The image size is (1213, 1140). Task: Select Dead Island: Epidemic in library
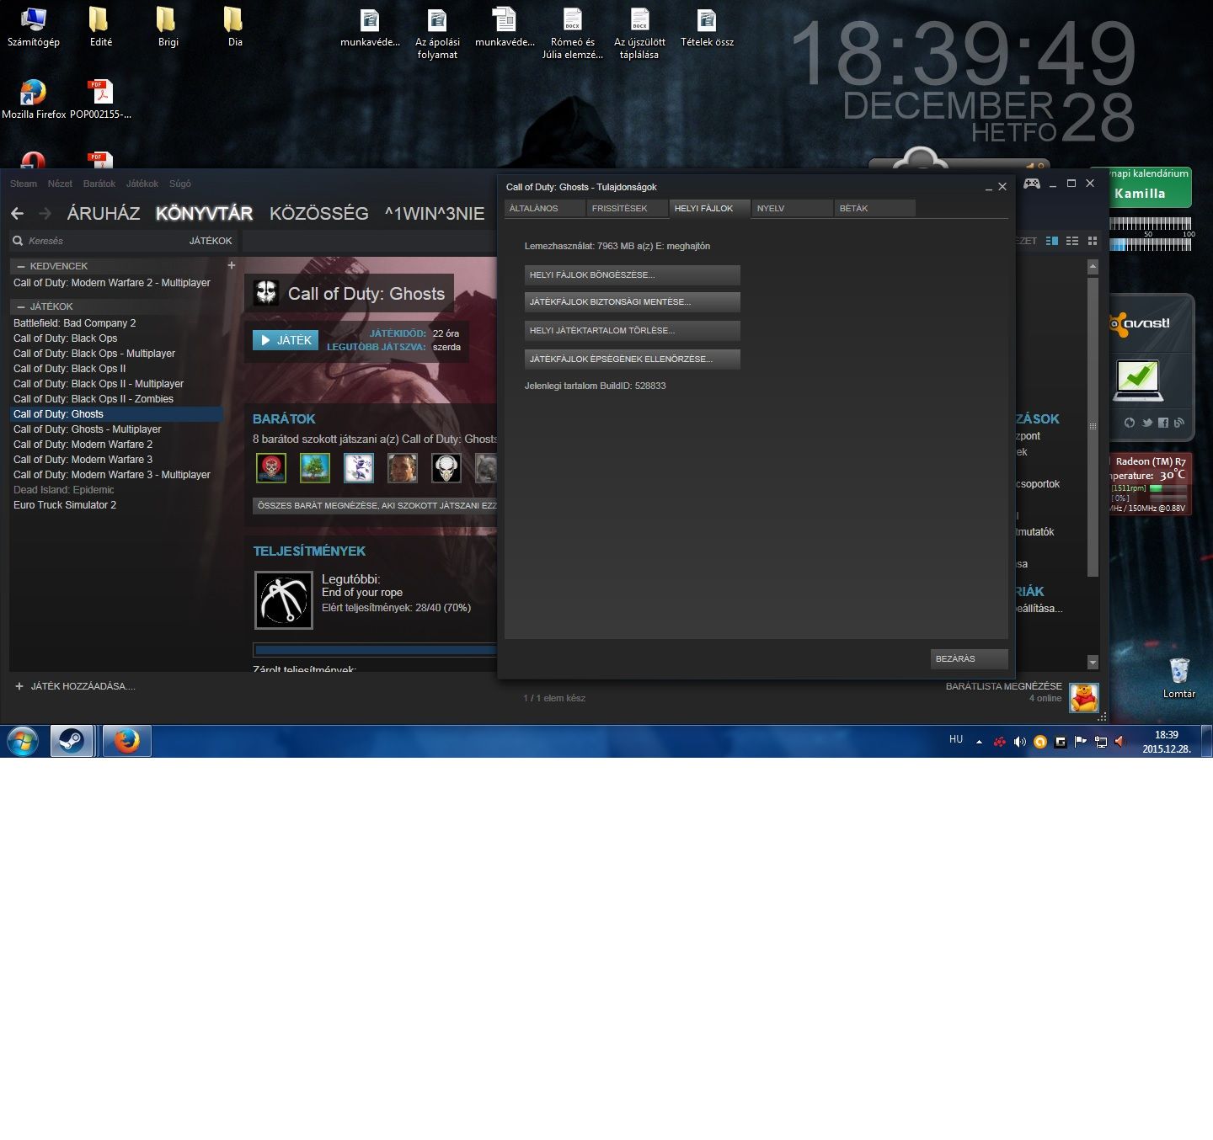coord(116,490)
